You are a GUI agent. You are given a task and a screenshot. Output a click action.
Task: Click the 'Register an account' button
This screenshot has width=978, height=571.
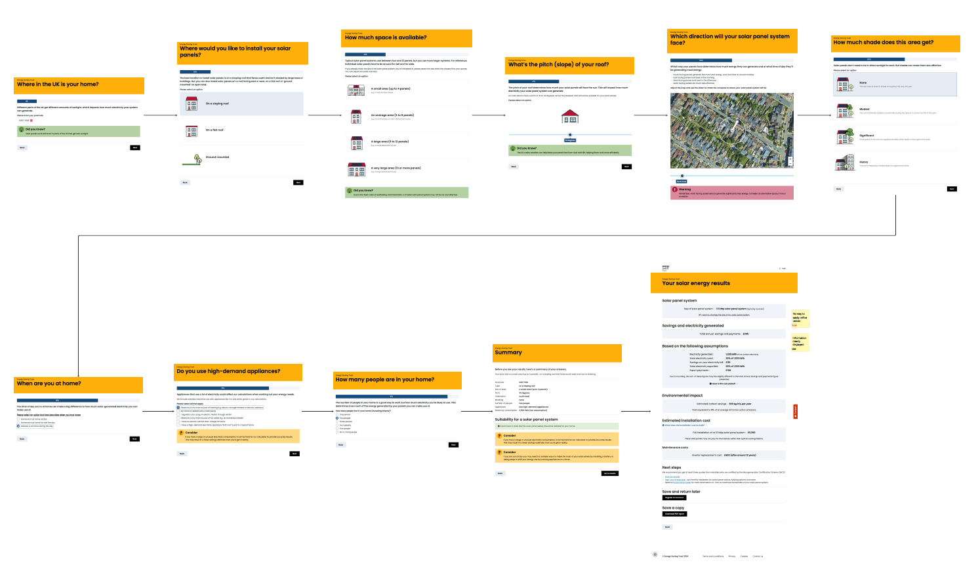click(674, 498)
